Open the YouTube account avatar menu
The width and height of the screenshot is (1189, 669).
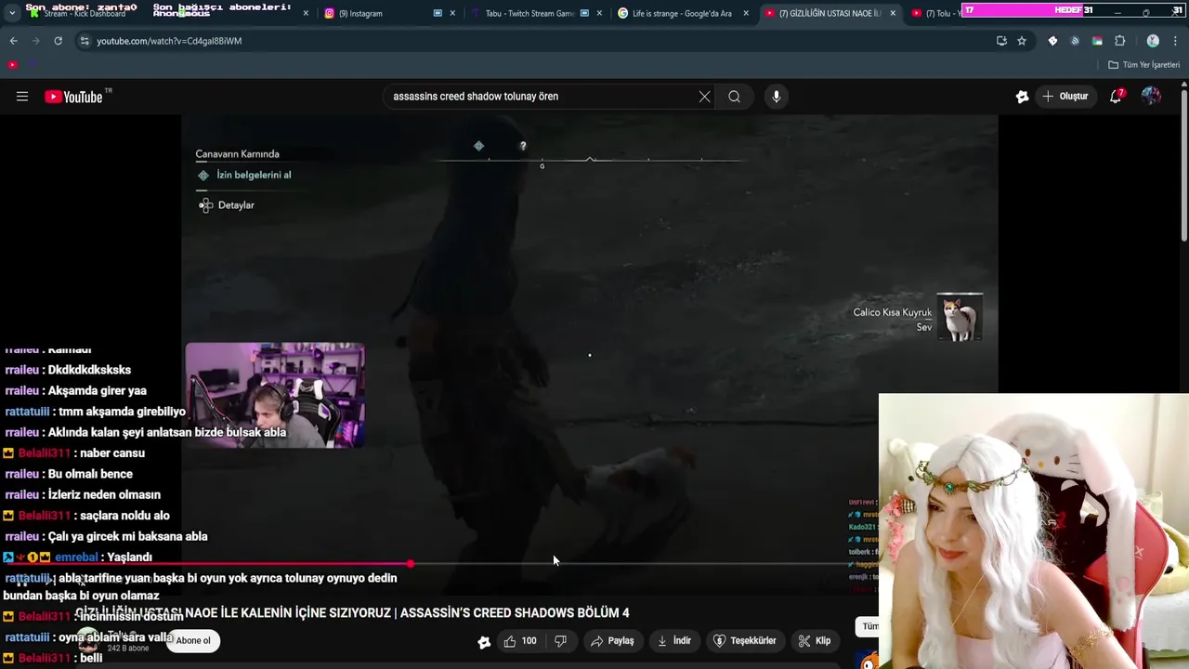pyautogui.click(x=1151, y=97)
